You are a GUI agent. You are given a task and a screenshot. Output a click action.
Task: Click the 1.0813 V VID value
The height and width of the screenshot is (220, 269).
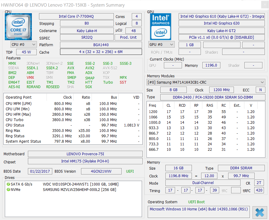tap(131, 125)
